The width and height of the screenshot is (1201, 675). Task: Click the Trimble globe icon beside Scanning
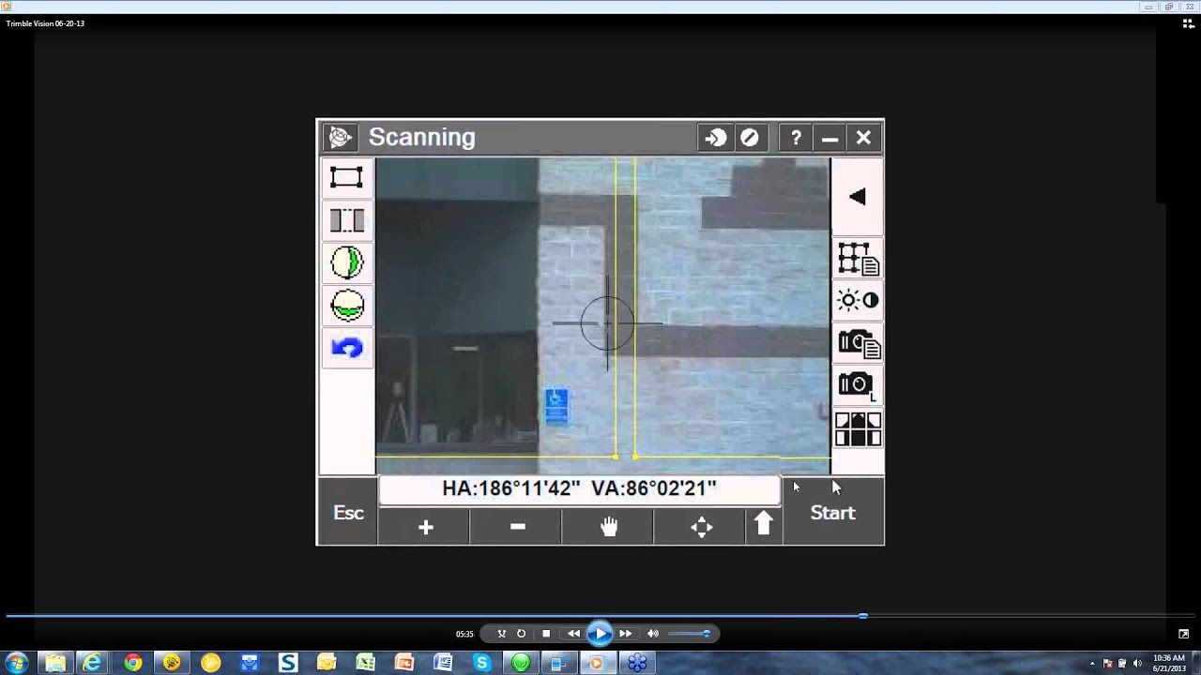coord(340,138)
